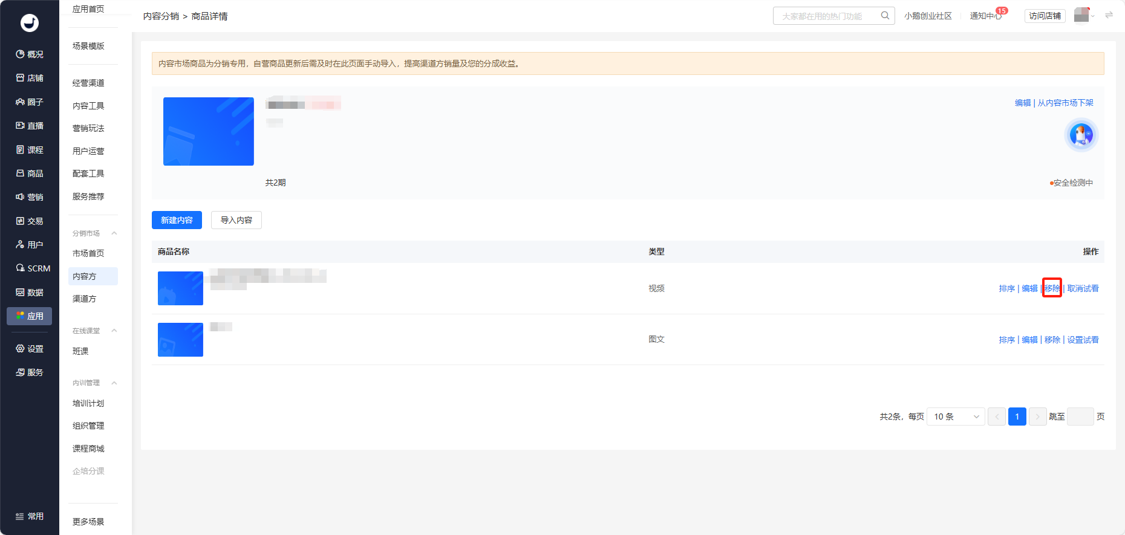1125x535 pixels.
Task: Open 通知中心 notifications
Action: 986,16
